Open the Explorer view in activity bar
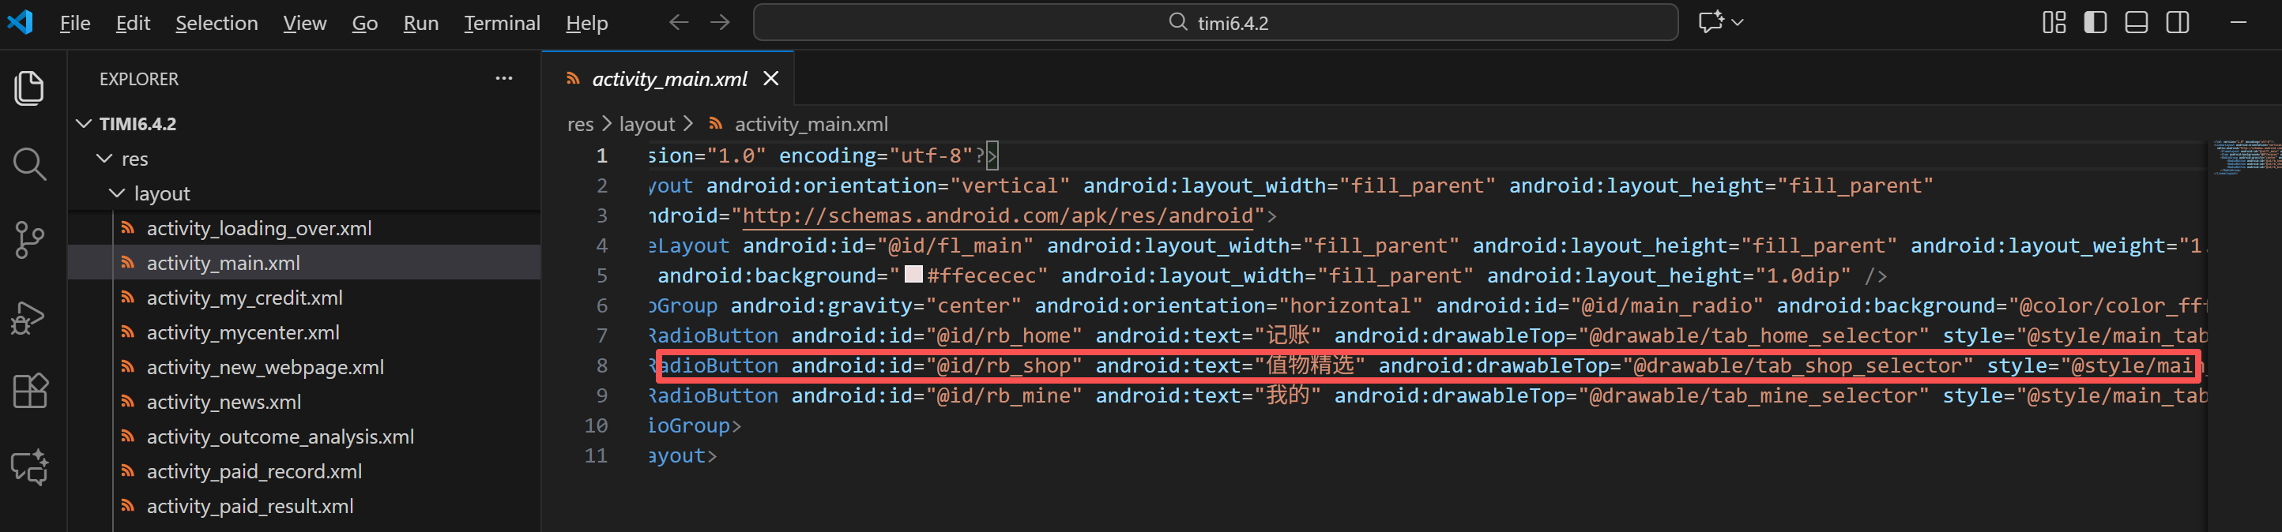Screen dimensions: 2282x532 point(29,88)
